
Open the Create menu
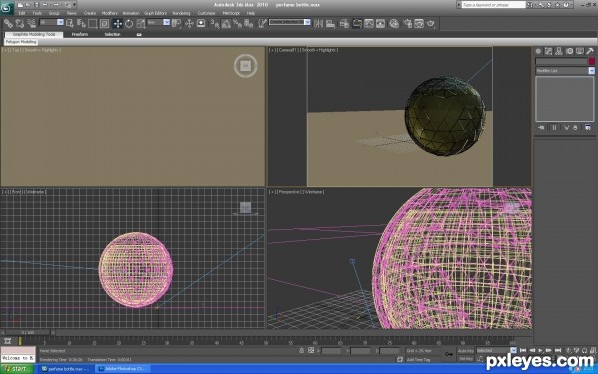pyautogui.click(x=90, y=13)
